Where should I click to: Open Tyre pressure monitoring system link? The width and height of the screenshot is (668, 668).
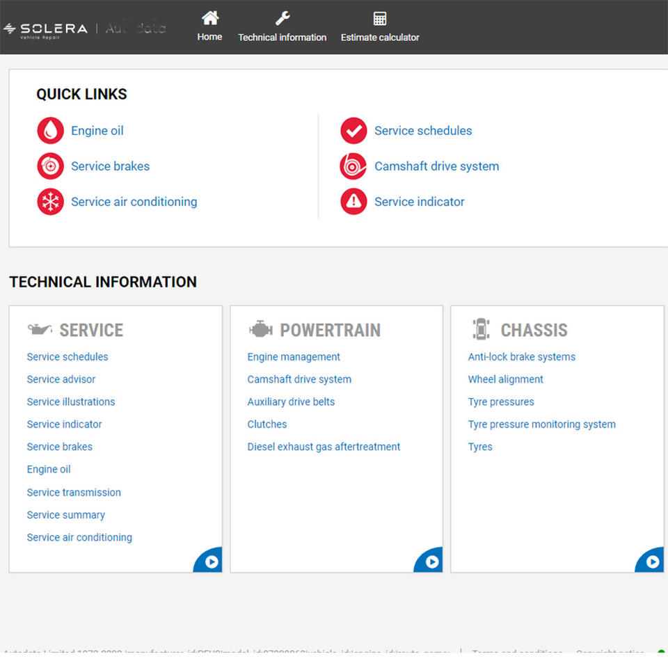[541, 424]
